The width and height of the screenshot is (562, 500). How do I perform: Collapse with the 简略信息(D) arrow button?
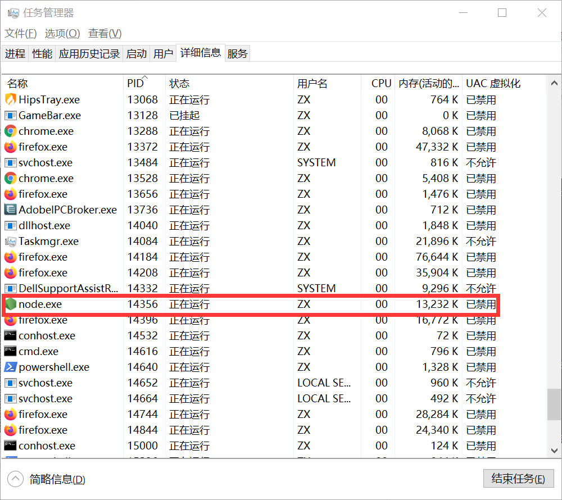click(15, 479)
